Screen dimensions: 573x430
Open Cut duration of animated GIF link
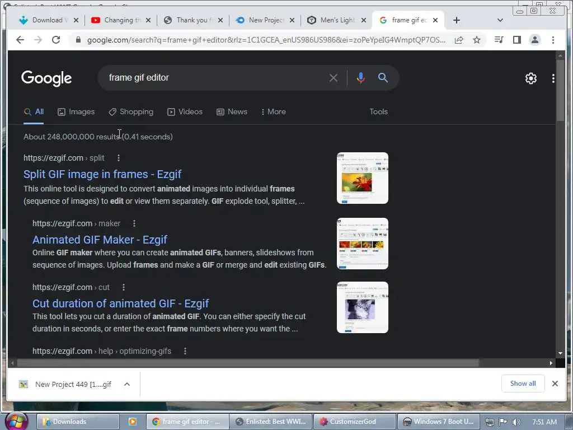(121, 303)
